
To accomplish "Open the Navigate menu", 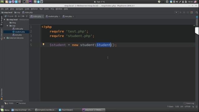I will pos(19,9).
